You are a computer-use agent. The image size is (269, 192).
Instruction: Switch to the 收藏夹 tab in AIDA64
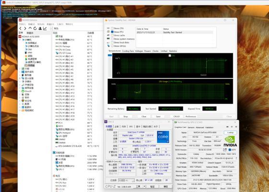click(x=30, y=33)
